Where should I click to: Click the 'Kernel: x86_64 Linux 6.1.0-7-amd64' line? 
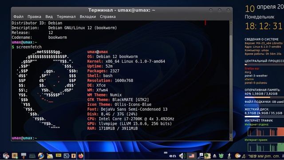coord(126,61)
